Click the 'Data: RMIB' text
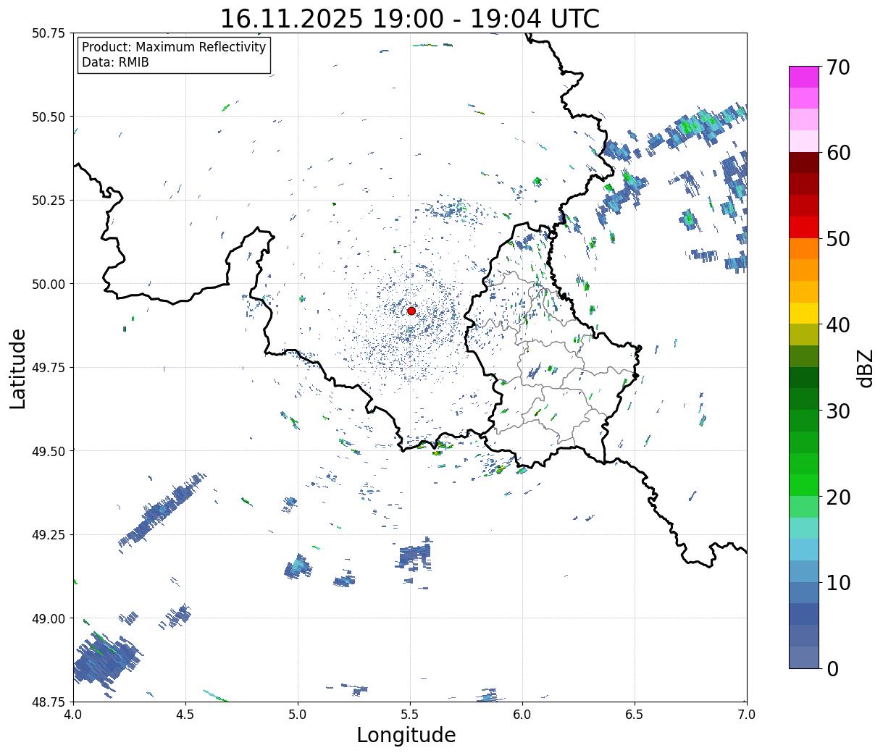The width and height of the screenshot is (883, 753). tap(115, 62)
